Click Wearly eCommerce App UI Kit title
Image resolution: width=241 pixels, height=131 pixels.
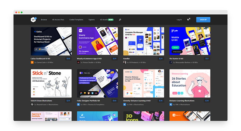click(x=89, y=59)
